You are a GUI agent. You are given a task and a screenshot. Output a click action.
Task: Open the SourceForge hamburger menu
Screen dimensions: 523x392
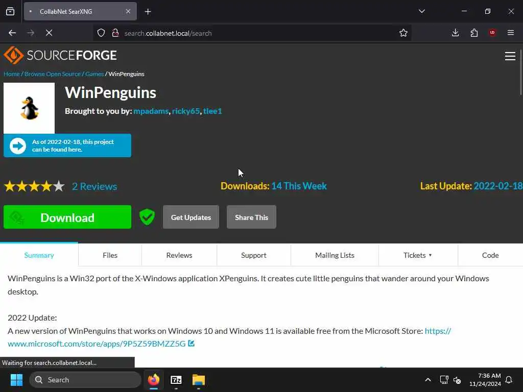[x=510, y=56]
